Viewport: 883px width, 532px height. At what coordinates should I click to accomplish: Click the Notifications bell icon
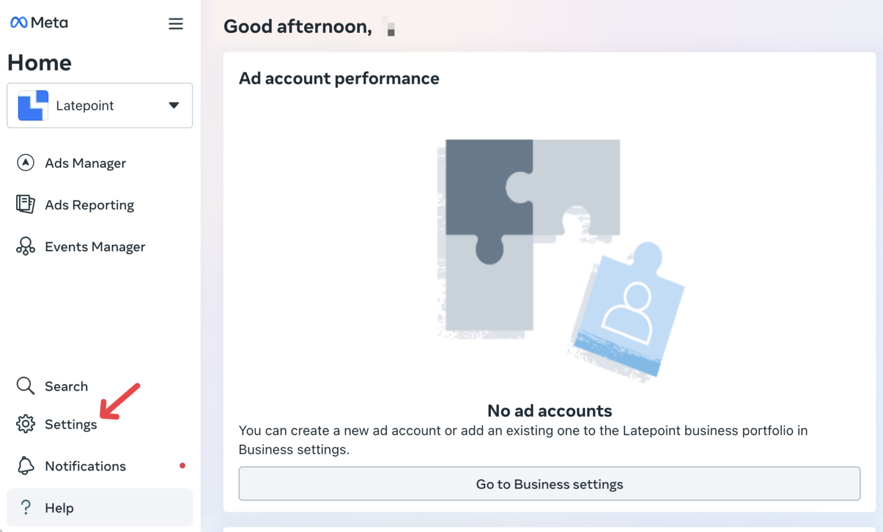click(x=25, y=466)
